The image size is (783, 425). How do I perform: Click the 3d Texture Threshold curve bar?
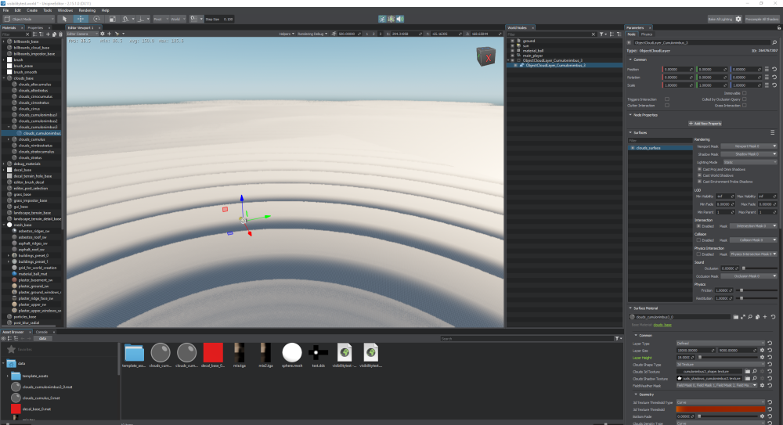pyautogui.click(x=720, y=409)
